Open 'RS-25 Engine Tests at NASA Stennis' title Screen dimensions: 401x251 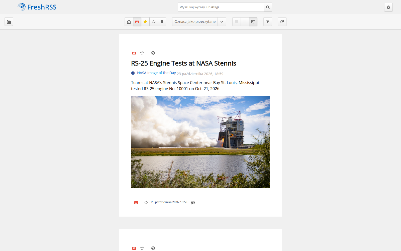pyautogui.click(x=184, y=63)
